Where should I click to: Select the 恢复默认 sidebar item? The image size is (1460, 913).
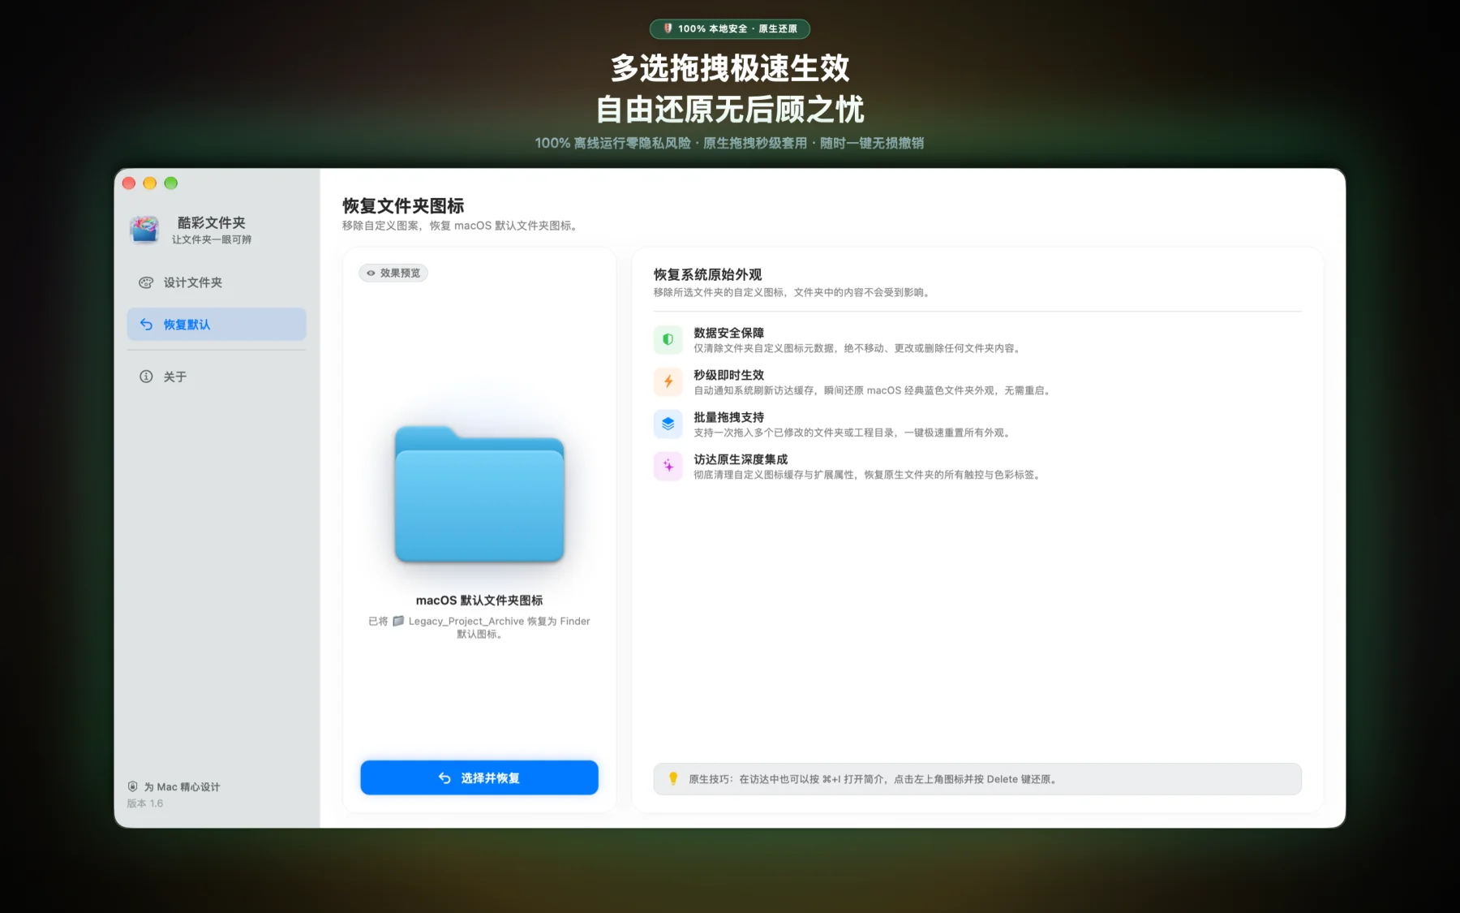[217, 324]
